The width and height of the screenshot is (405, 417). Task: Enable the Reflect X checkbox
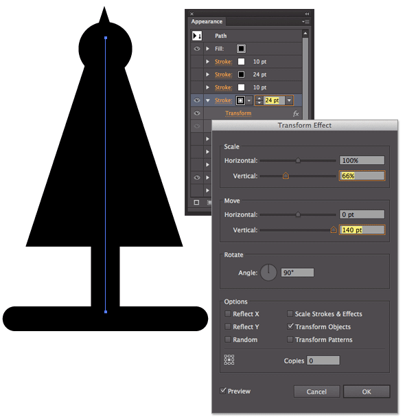pos(228,313)
